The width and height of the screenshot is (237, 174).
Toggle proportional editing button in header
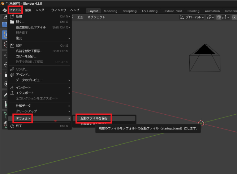[234, 17]
